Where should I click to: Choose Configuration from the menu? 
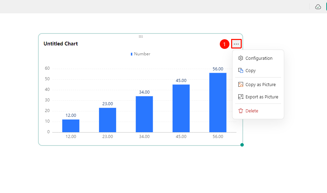pyautogui.click(x=258, y=58)
